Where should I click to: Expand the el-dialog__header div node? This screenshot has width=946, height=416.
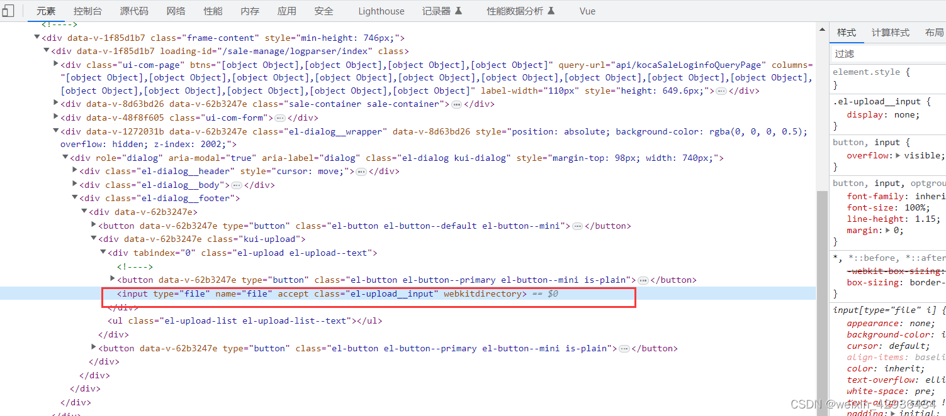pos(74,171)
